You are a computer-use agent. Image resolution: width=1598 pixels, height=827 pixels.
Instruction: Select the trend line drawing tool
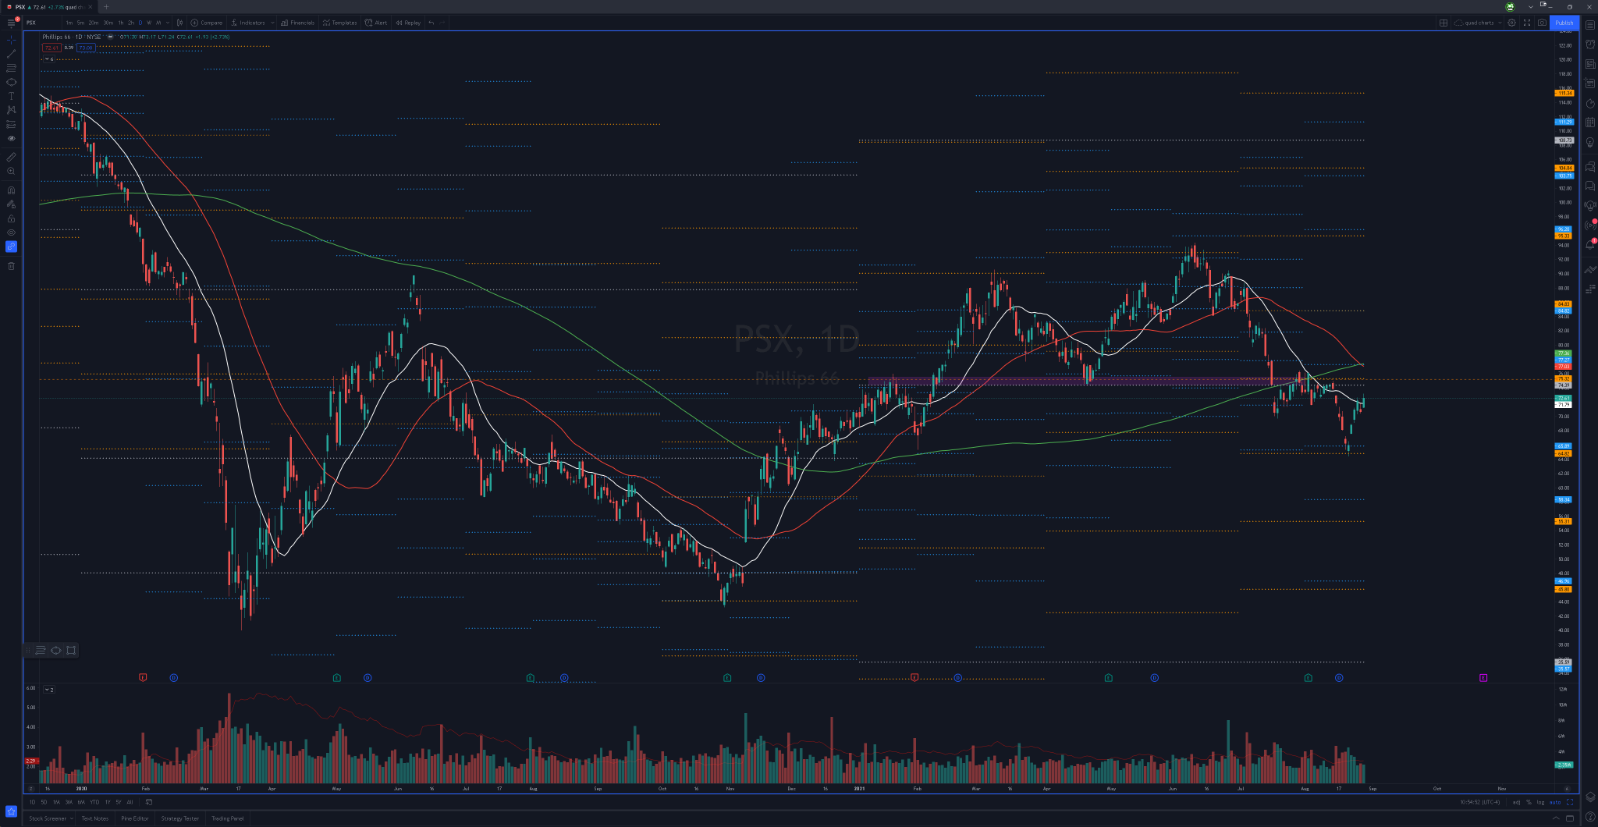11,54
